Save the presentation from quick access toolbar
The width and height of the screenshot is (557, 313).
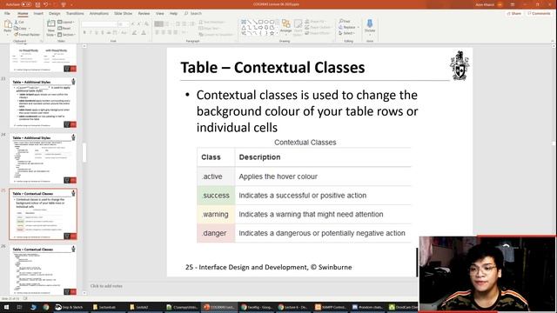pyautogui.click(x=37, y=4)
